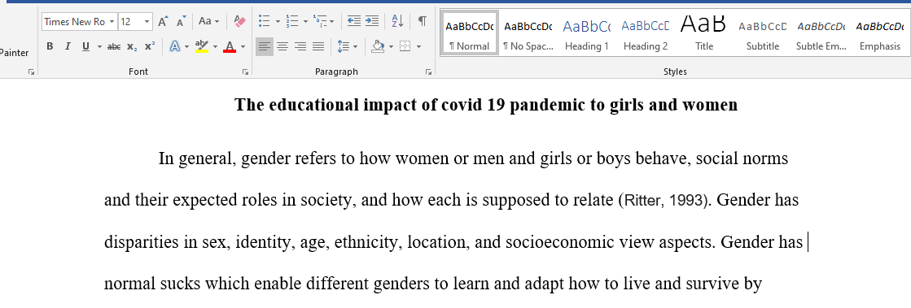Expand highlight color dropdown arrow

coord(216,46)
